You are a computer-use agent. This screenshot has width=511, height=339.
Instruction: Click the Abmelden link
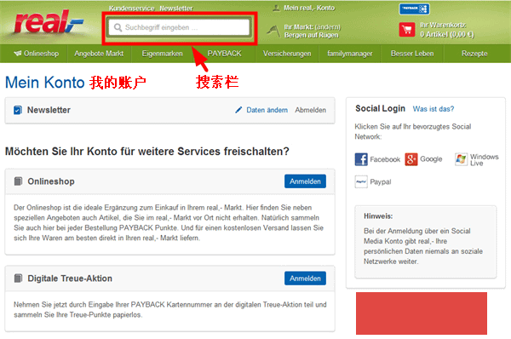tap(310, 110)
